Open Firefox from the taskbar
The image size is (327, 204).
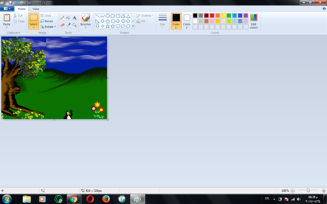click(x=106, y=199)
